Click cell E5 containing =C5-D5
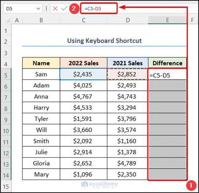 pos(167,74)
